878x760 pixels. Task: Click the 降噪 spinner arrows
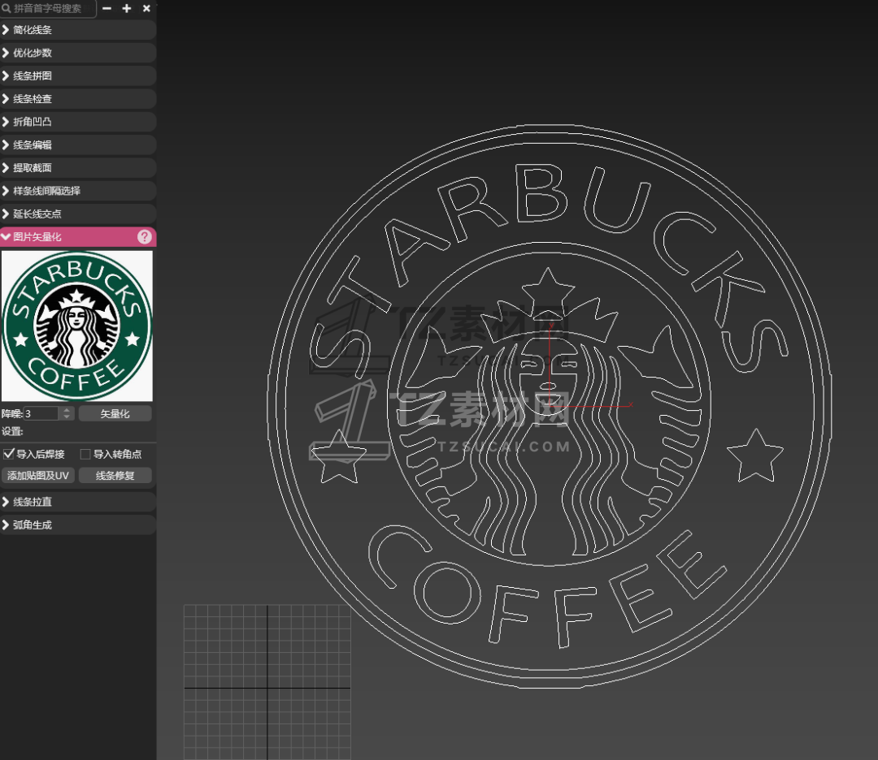(x=67, y=414)
